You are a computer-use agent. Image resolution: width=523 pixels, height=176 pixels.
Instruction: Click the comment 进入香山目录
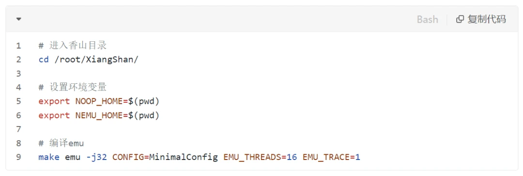77,46
